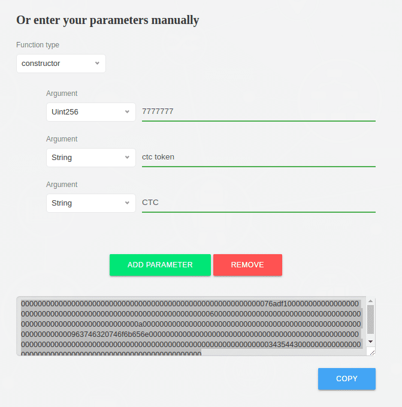The image size is (402, 407).
Task: Focus the CTC symbol input field
Action: coord(259,203)
